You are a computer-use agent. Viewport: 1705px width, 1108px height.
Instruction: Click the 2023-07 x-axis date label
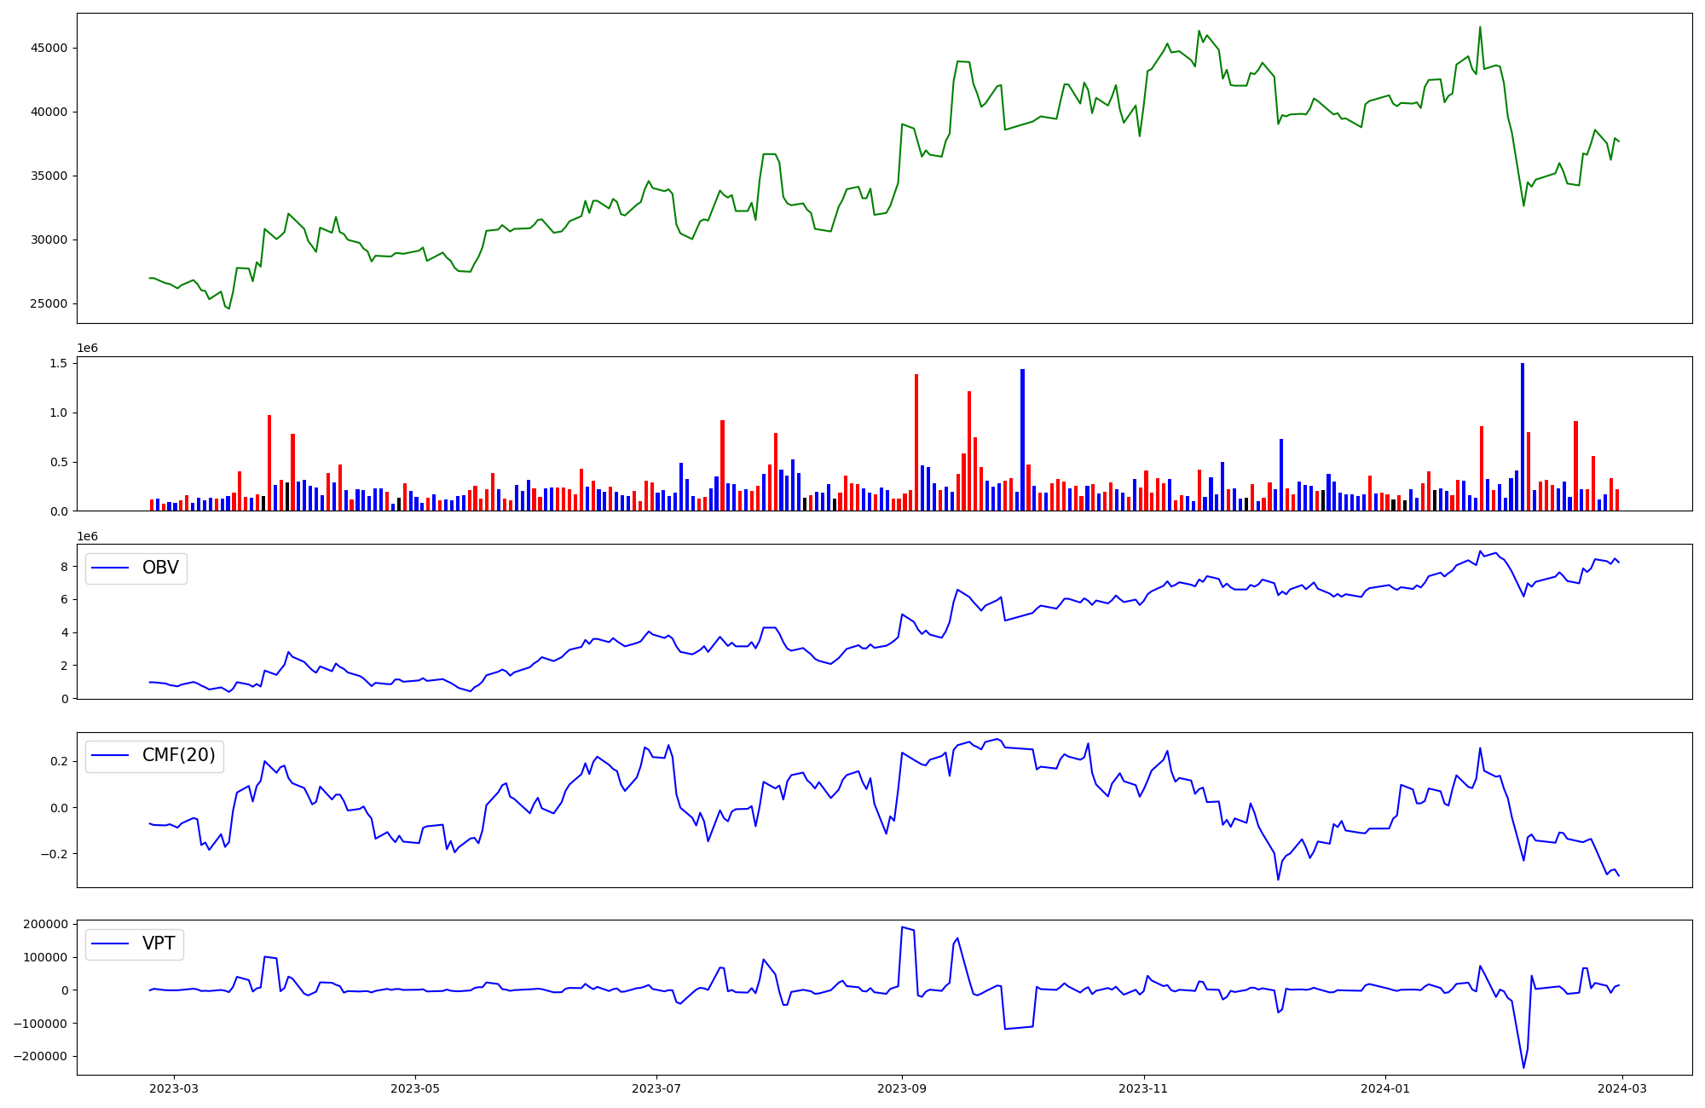coord(656,1088)
